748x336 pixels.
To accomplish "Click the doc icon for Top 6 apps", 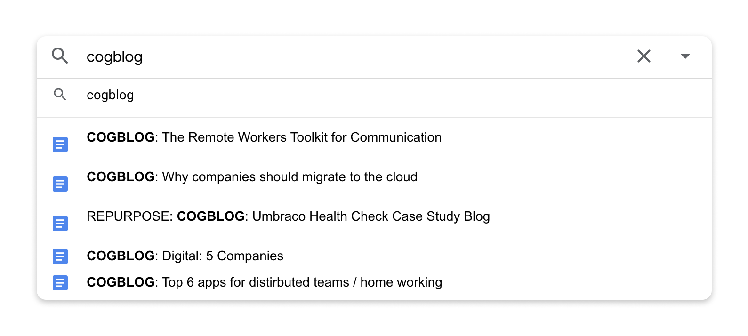I will pos(60,283).
